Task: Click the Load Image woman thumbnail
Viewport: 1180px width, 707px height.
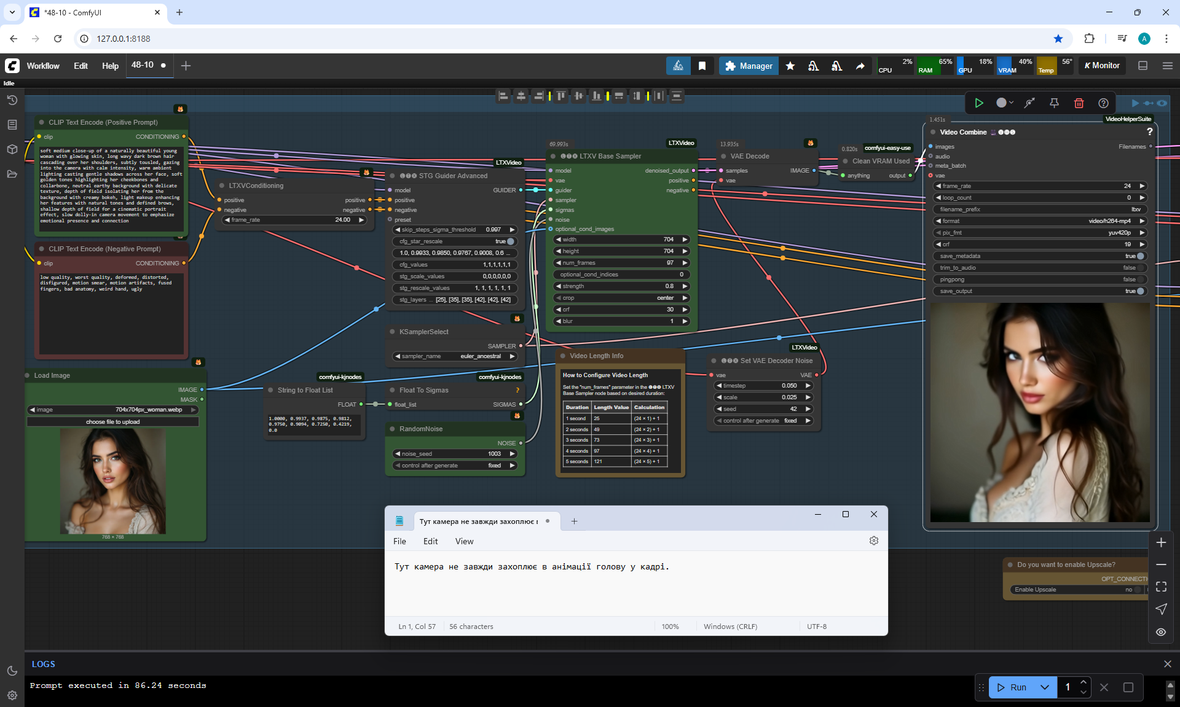Action: click(112, 481)
